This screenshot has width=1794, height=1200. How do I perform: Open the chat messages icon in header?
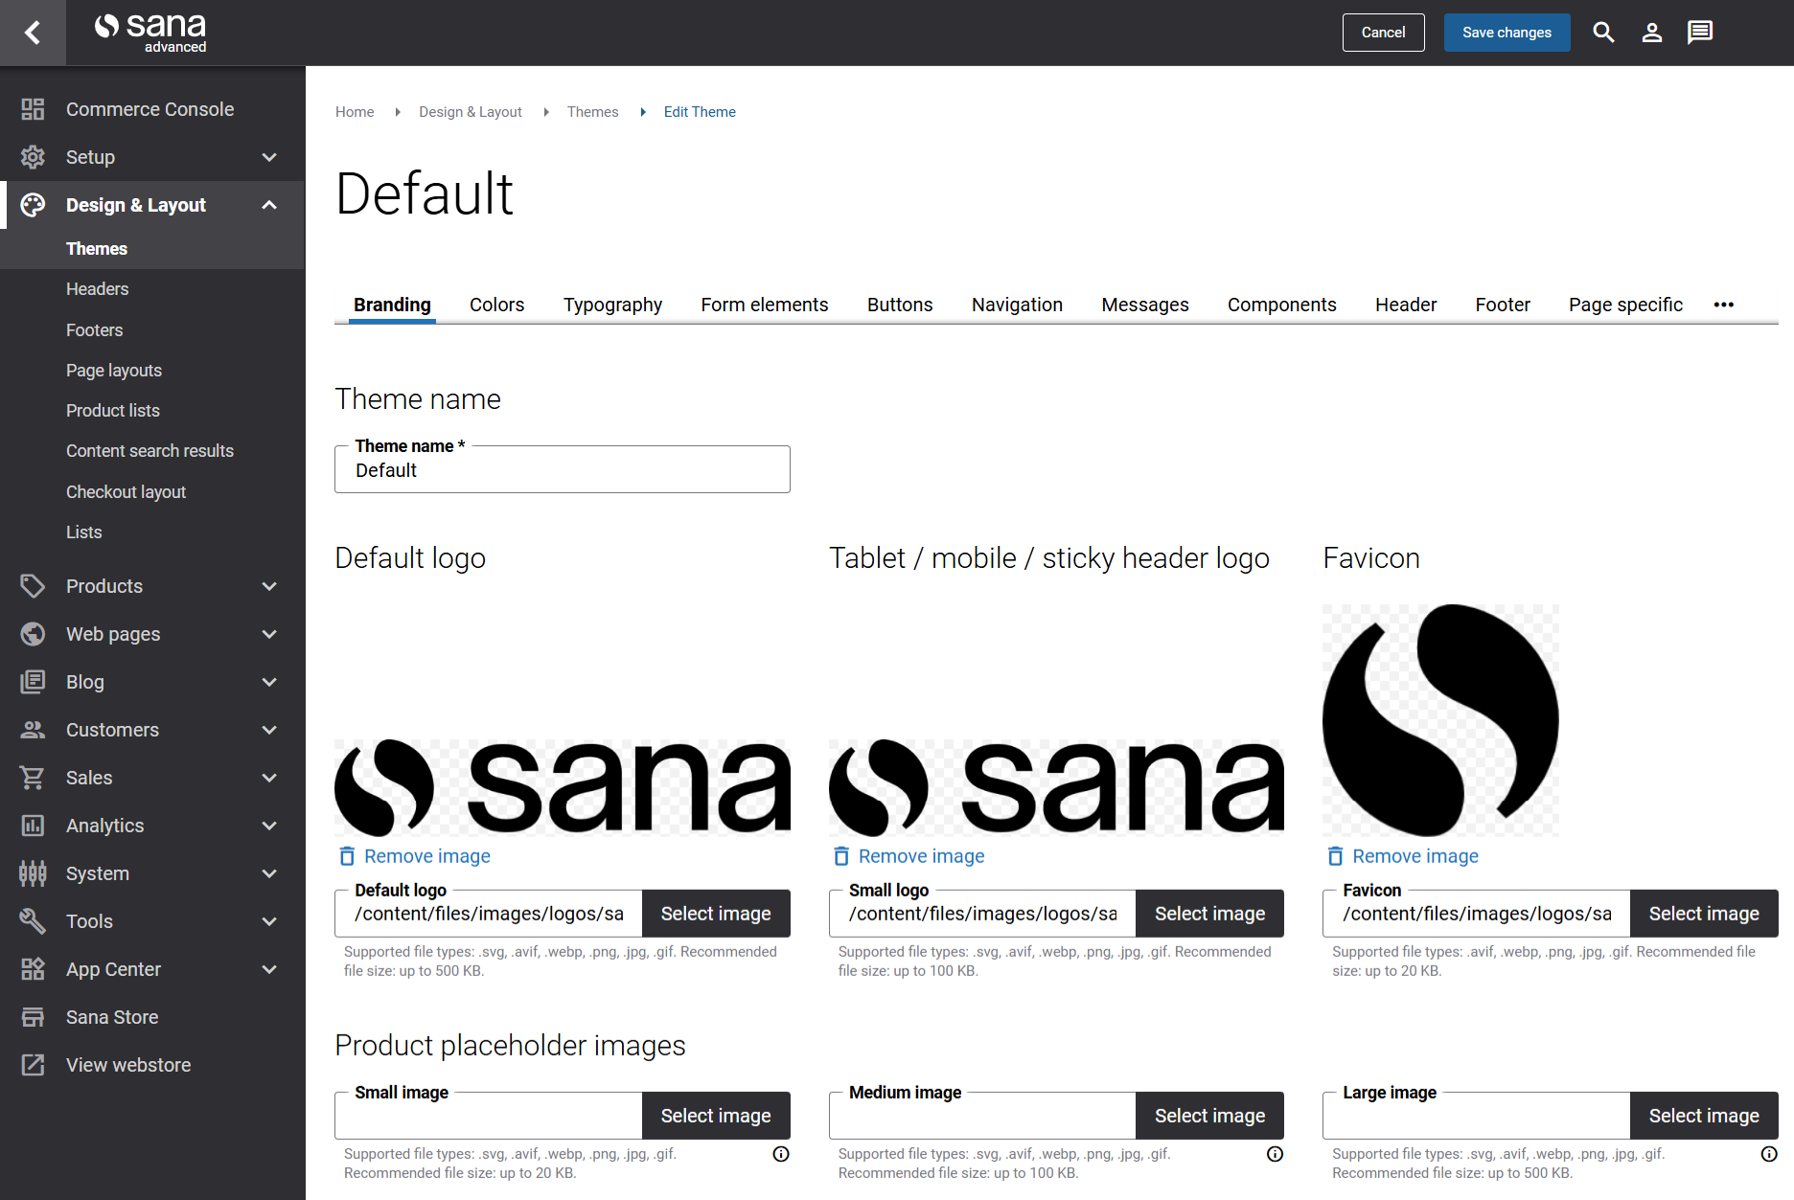[1700, 33]
